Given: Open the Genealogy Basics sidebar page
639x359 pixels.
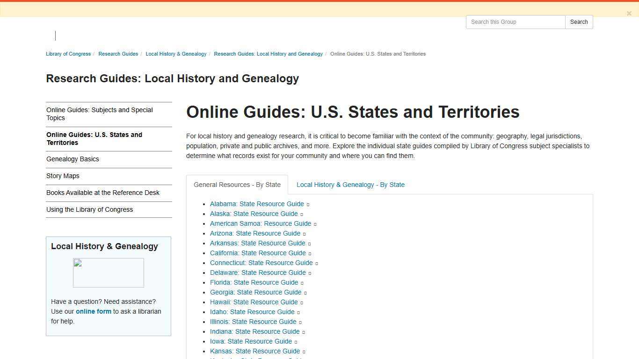Looking at the screenshot, I should click(73, 159).
